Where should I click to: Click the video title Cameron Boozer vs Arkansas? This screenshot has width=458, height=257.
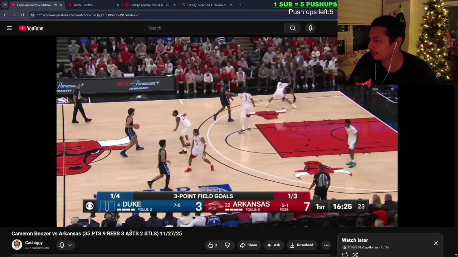97,233
